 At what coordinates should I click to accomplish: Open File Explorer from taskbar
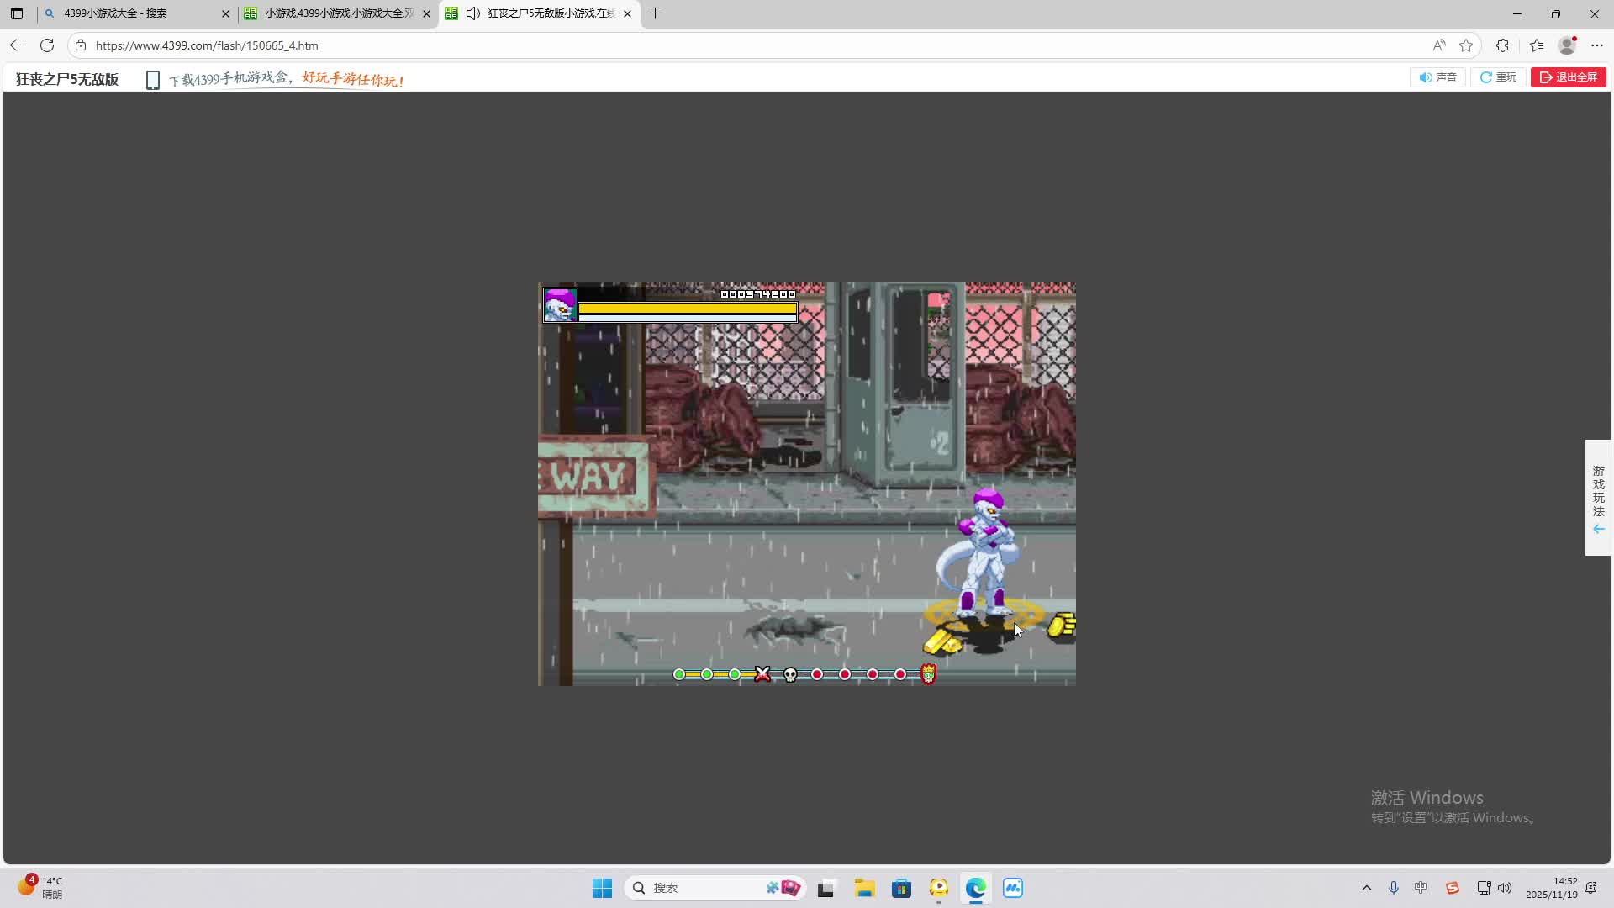[864, 888]
